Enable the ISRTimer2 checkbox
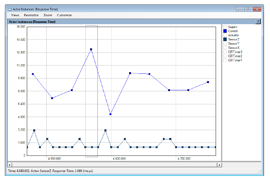270x180 pixels. click(x=225, y=56)
